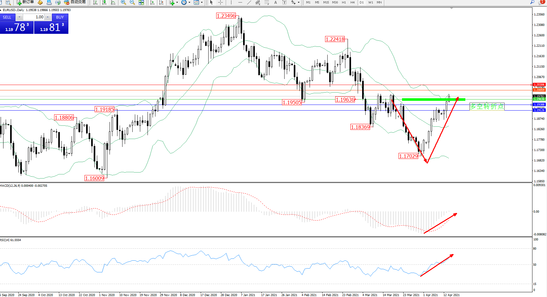Select the Crosshair cursor tool

[221, 3]
